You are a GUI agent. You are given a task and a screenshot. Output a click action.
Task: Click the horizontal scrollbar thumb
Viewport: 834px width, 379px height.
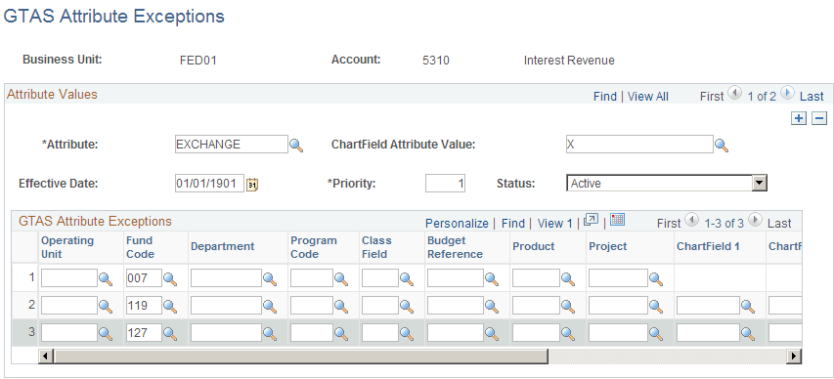pyautogui.click(x=300, y=357)
